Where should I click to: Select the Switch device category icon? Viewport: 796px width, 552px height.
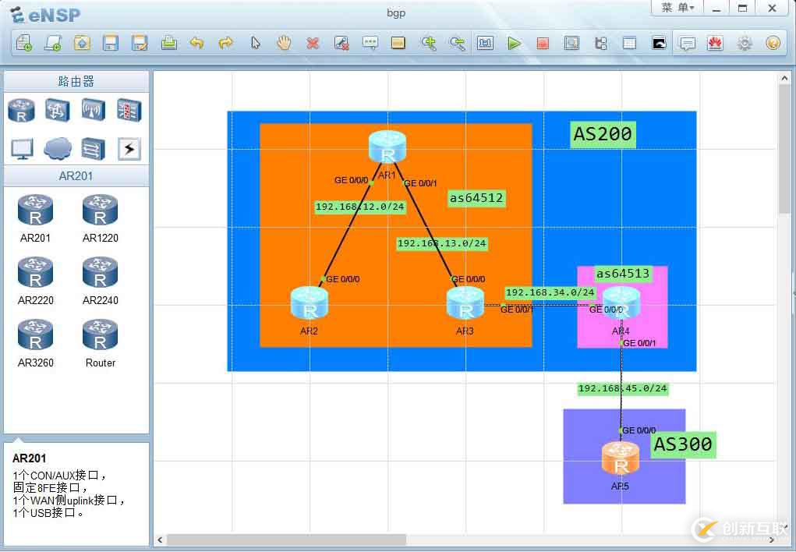(58, 110)
